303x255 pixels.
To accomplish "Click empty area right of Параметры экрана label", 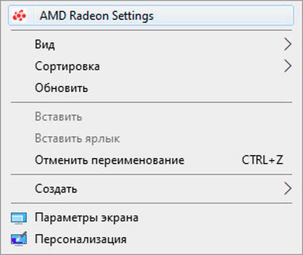I will point(217,218).
